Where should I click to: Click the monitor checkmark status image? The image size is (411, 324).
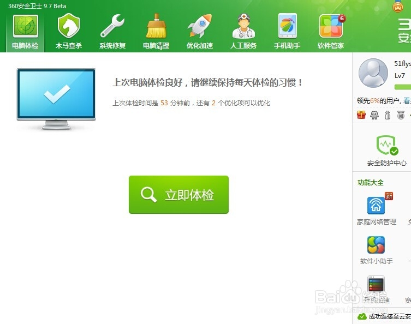tap(56, 99)
